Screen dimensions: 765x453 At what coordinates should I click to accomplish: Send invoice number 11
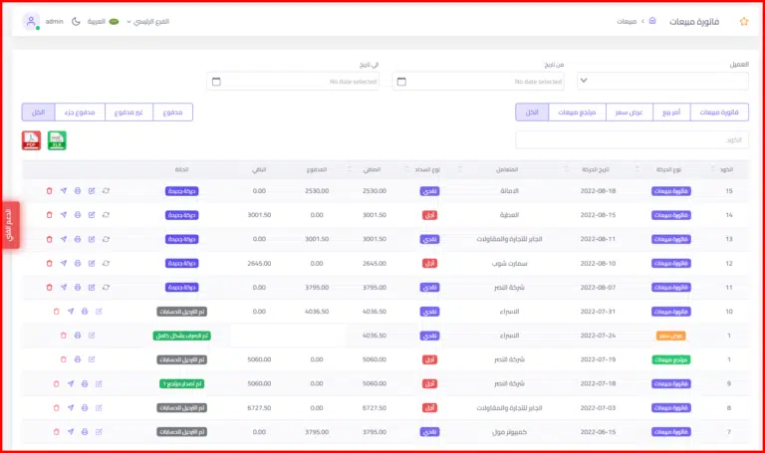point(63,287)
